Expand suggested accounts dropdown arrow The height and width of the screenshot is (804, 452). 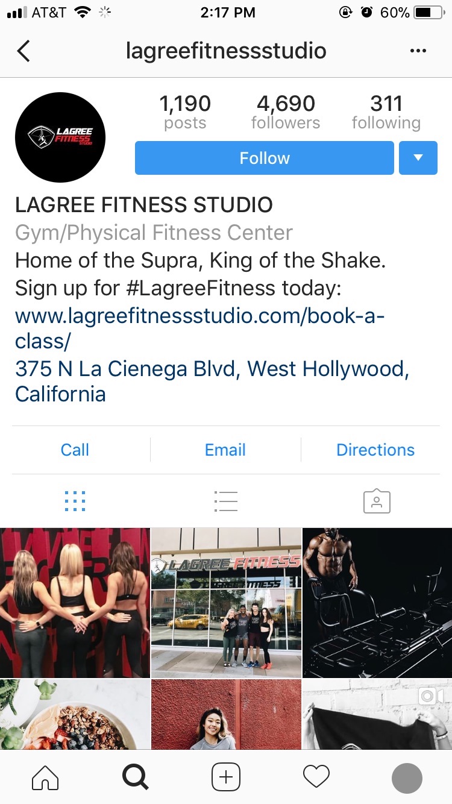(x=418, y=158)
